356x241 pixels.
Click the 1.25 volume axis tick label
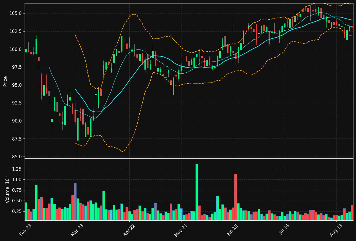pyautogui.click(x=17, y=169)
